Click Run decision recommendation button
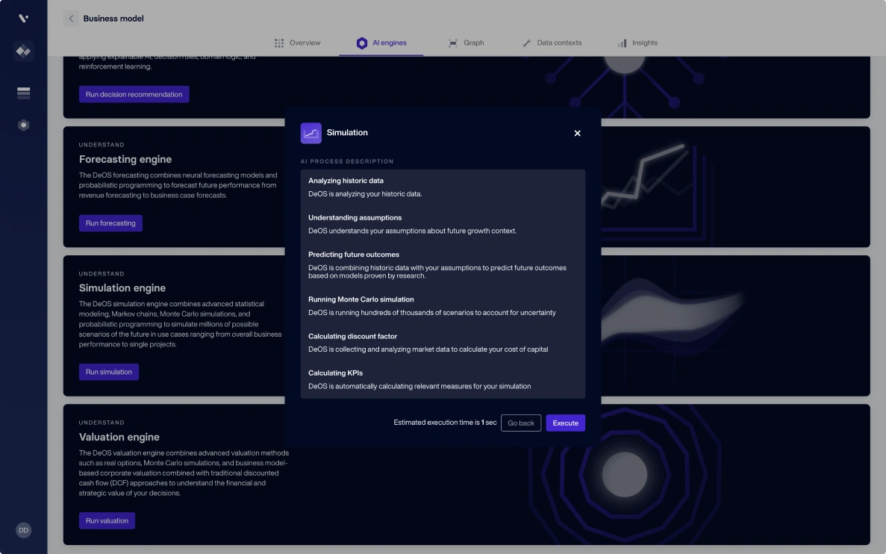This screenshot has height=554, width=886. point(134,95)
